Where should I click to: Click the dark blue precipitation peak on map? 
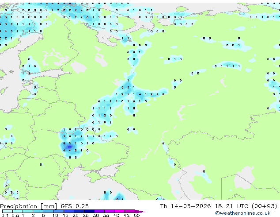pos(69,147)
